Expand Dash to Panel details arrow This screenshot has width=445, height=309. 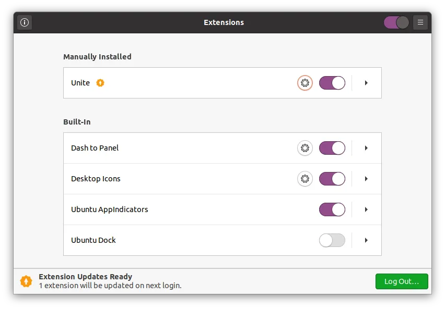(x=366, y=148)
